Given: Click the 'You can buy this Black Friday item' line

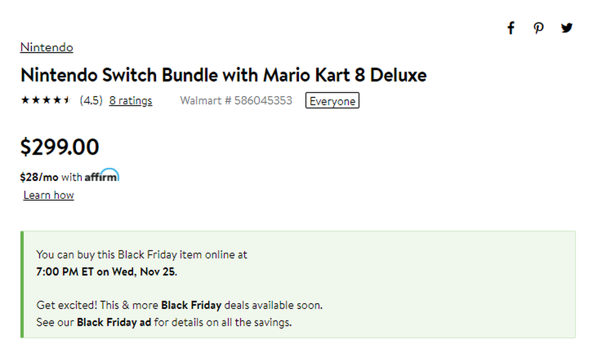Looking at the screenshot, I should coord(142,255).
